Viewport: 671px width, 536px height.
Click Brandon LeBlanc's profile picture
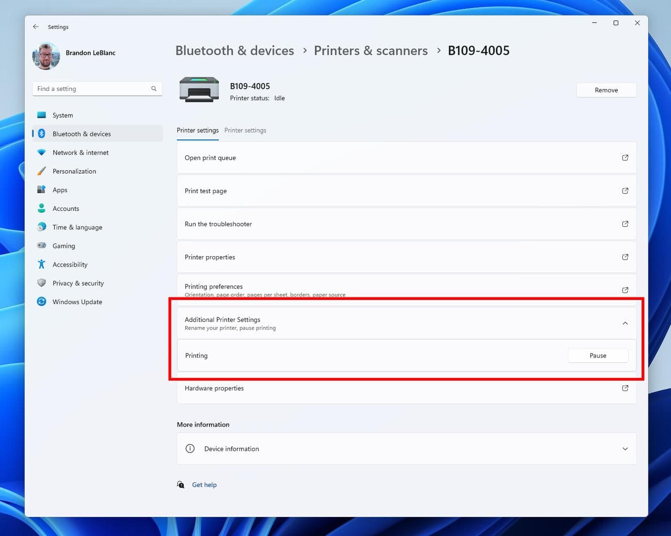coord(45,55)
